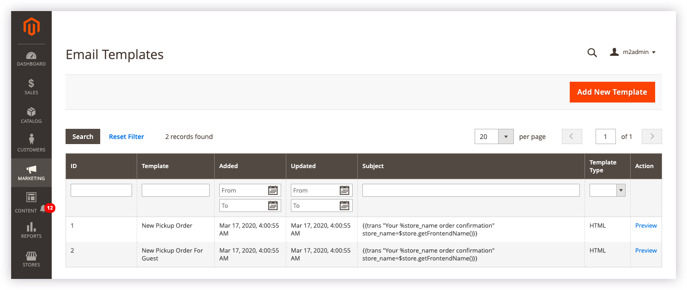The image size is (687, 290).
Task: Click the Reset Filter link
Action: click(127, 137)
